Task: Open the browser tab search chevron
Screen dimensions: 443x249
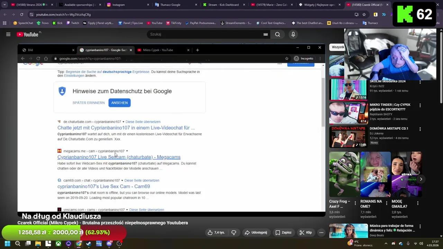Action: (x=4, y=5)
